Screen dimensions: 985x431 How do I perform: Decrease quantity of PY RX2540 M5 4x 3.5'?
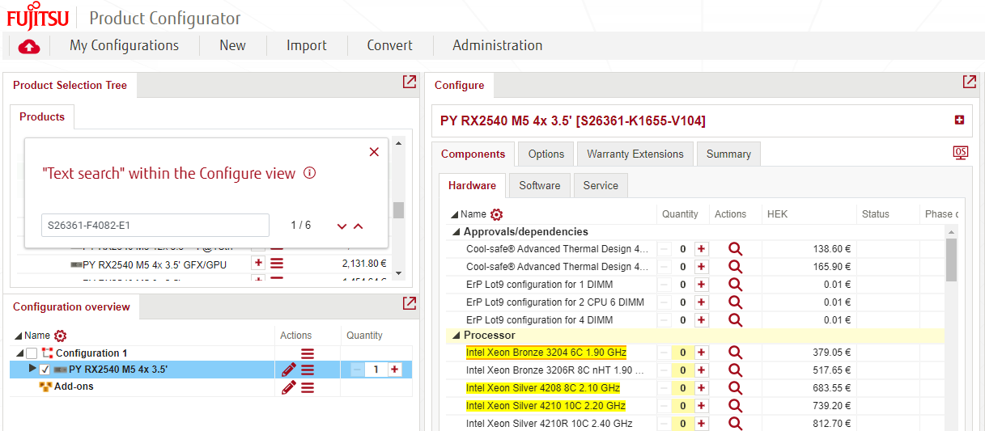coord(358,370)
